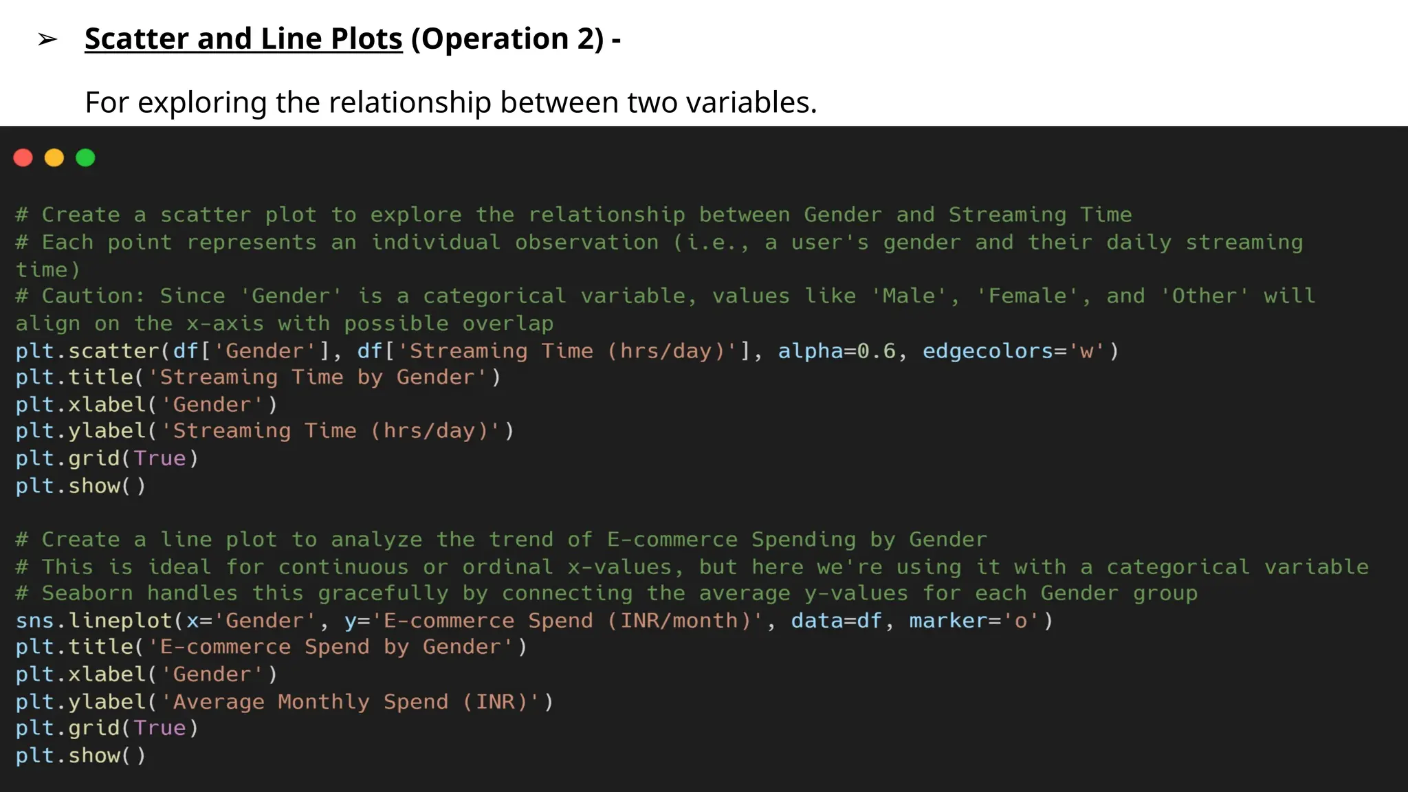Click the '(Operation 2) -' heading text
The image size is (1408, 792).
(x=516, y=38)
